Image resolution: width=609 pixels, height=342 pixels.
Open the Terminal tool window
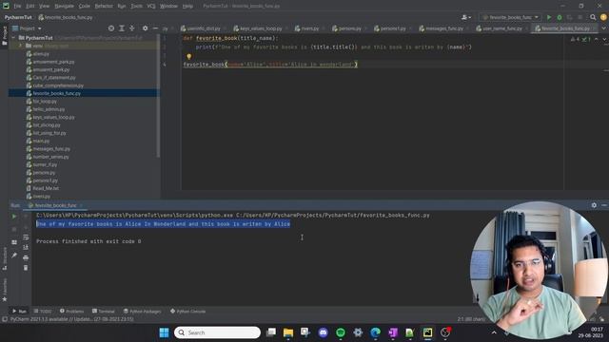(x=104, y=311)
